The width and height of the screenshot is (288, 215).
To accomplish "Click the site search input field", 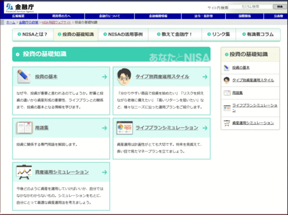I will click(251, 7).
